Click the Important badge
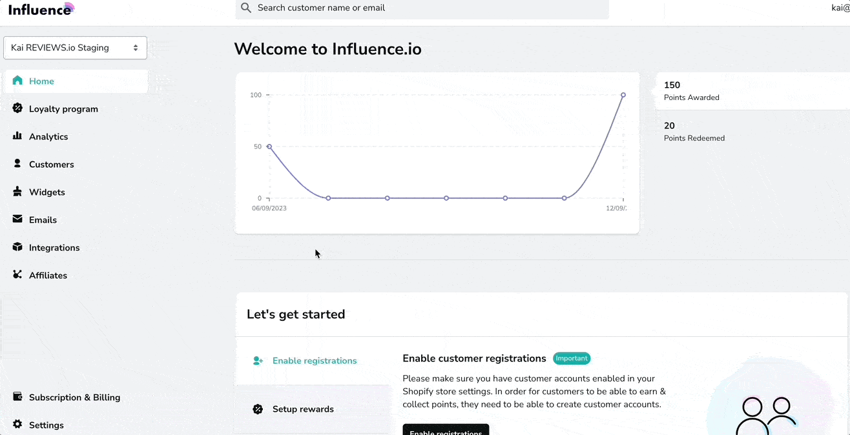 [x=571, y=358]
